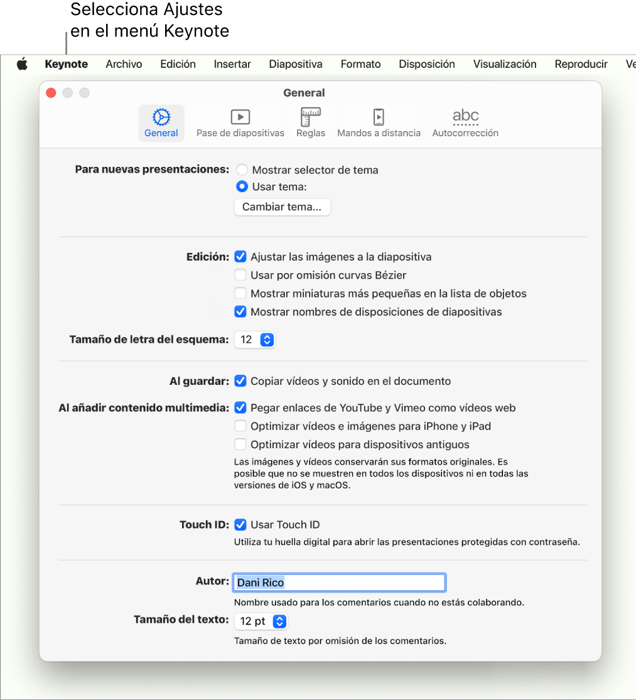
Task: Open the Apple menu
Action: coord(23,64)
